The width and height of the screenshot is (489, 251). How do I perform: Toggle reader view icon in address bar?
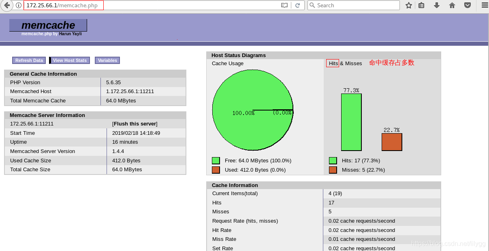point(284,5)
